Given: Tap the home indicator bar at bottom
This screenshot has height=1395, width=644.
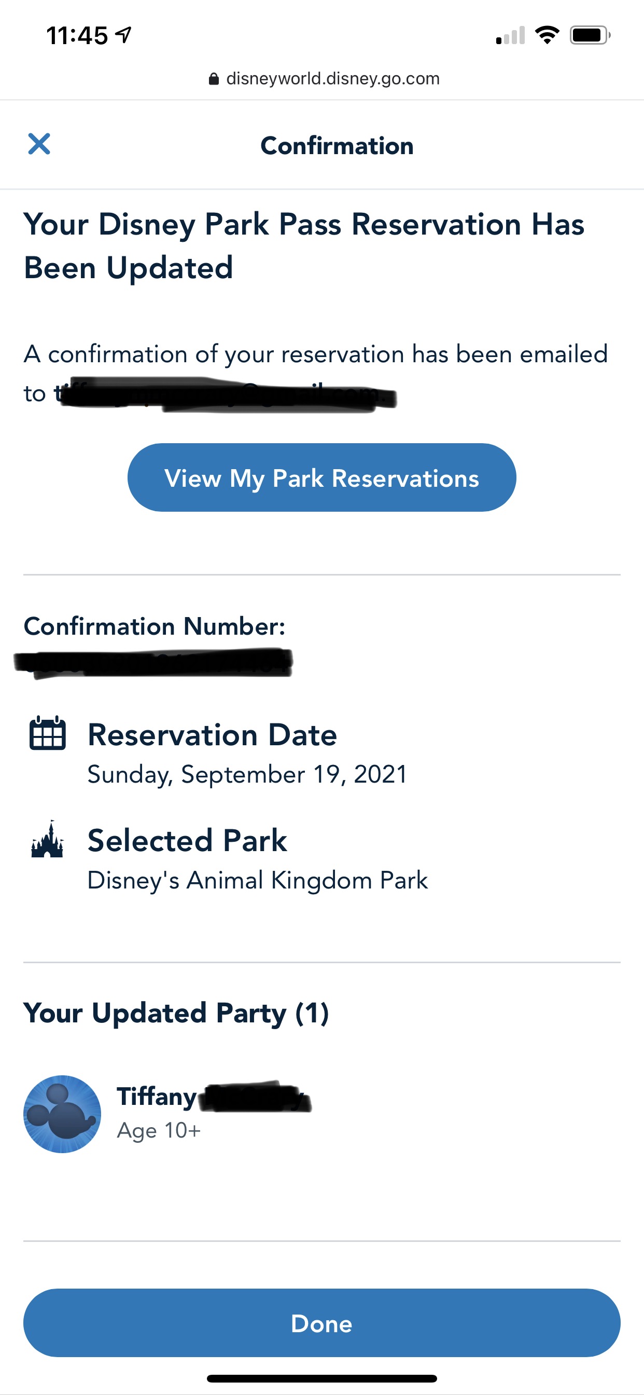Looking at the screenshot, I should coord(321,1378).
